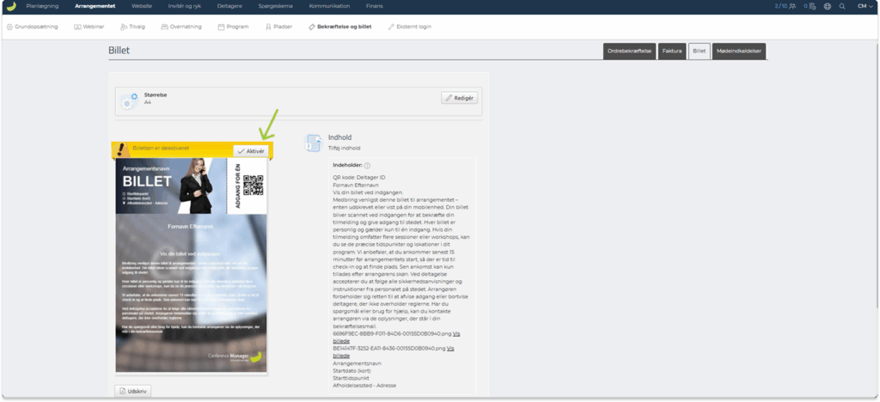
Task: Click the Størrelse gear icon
Action: [130, 100]
